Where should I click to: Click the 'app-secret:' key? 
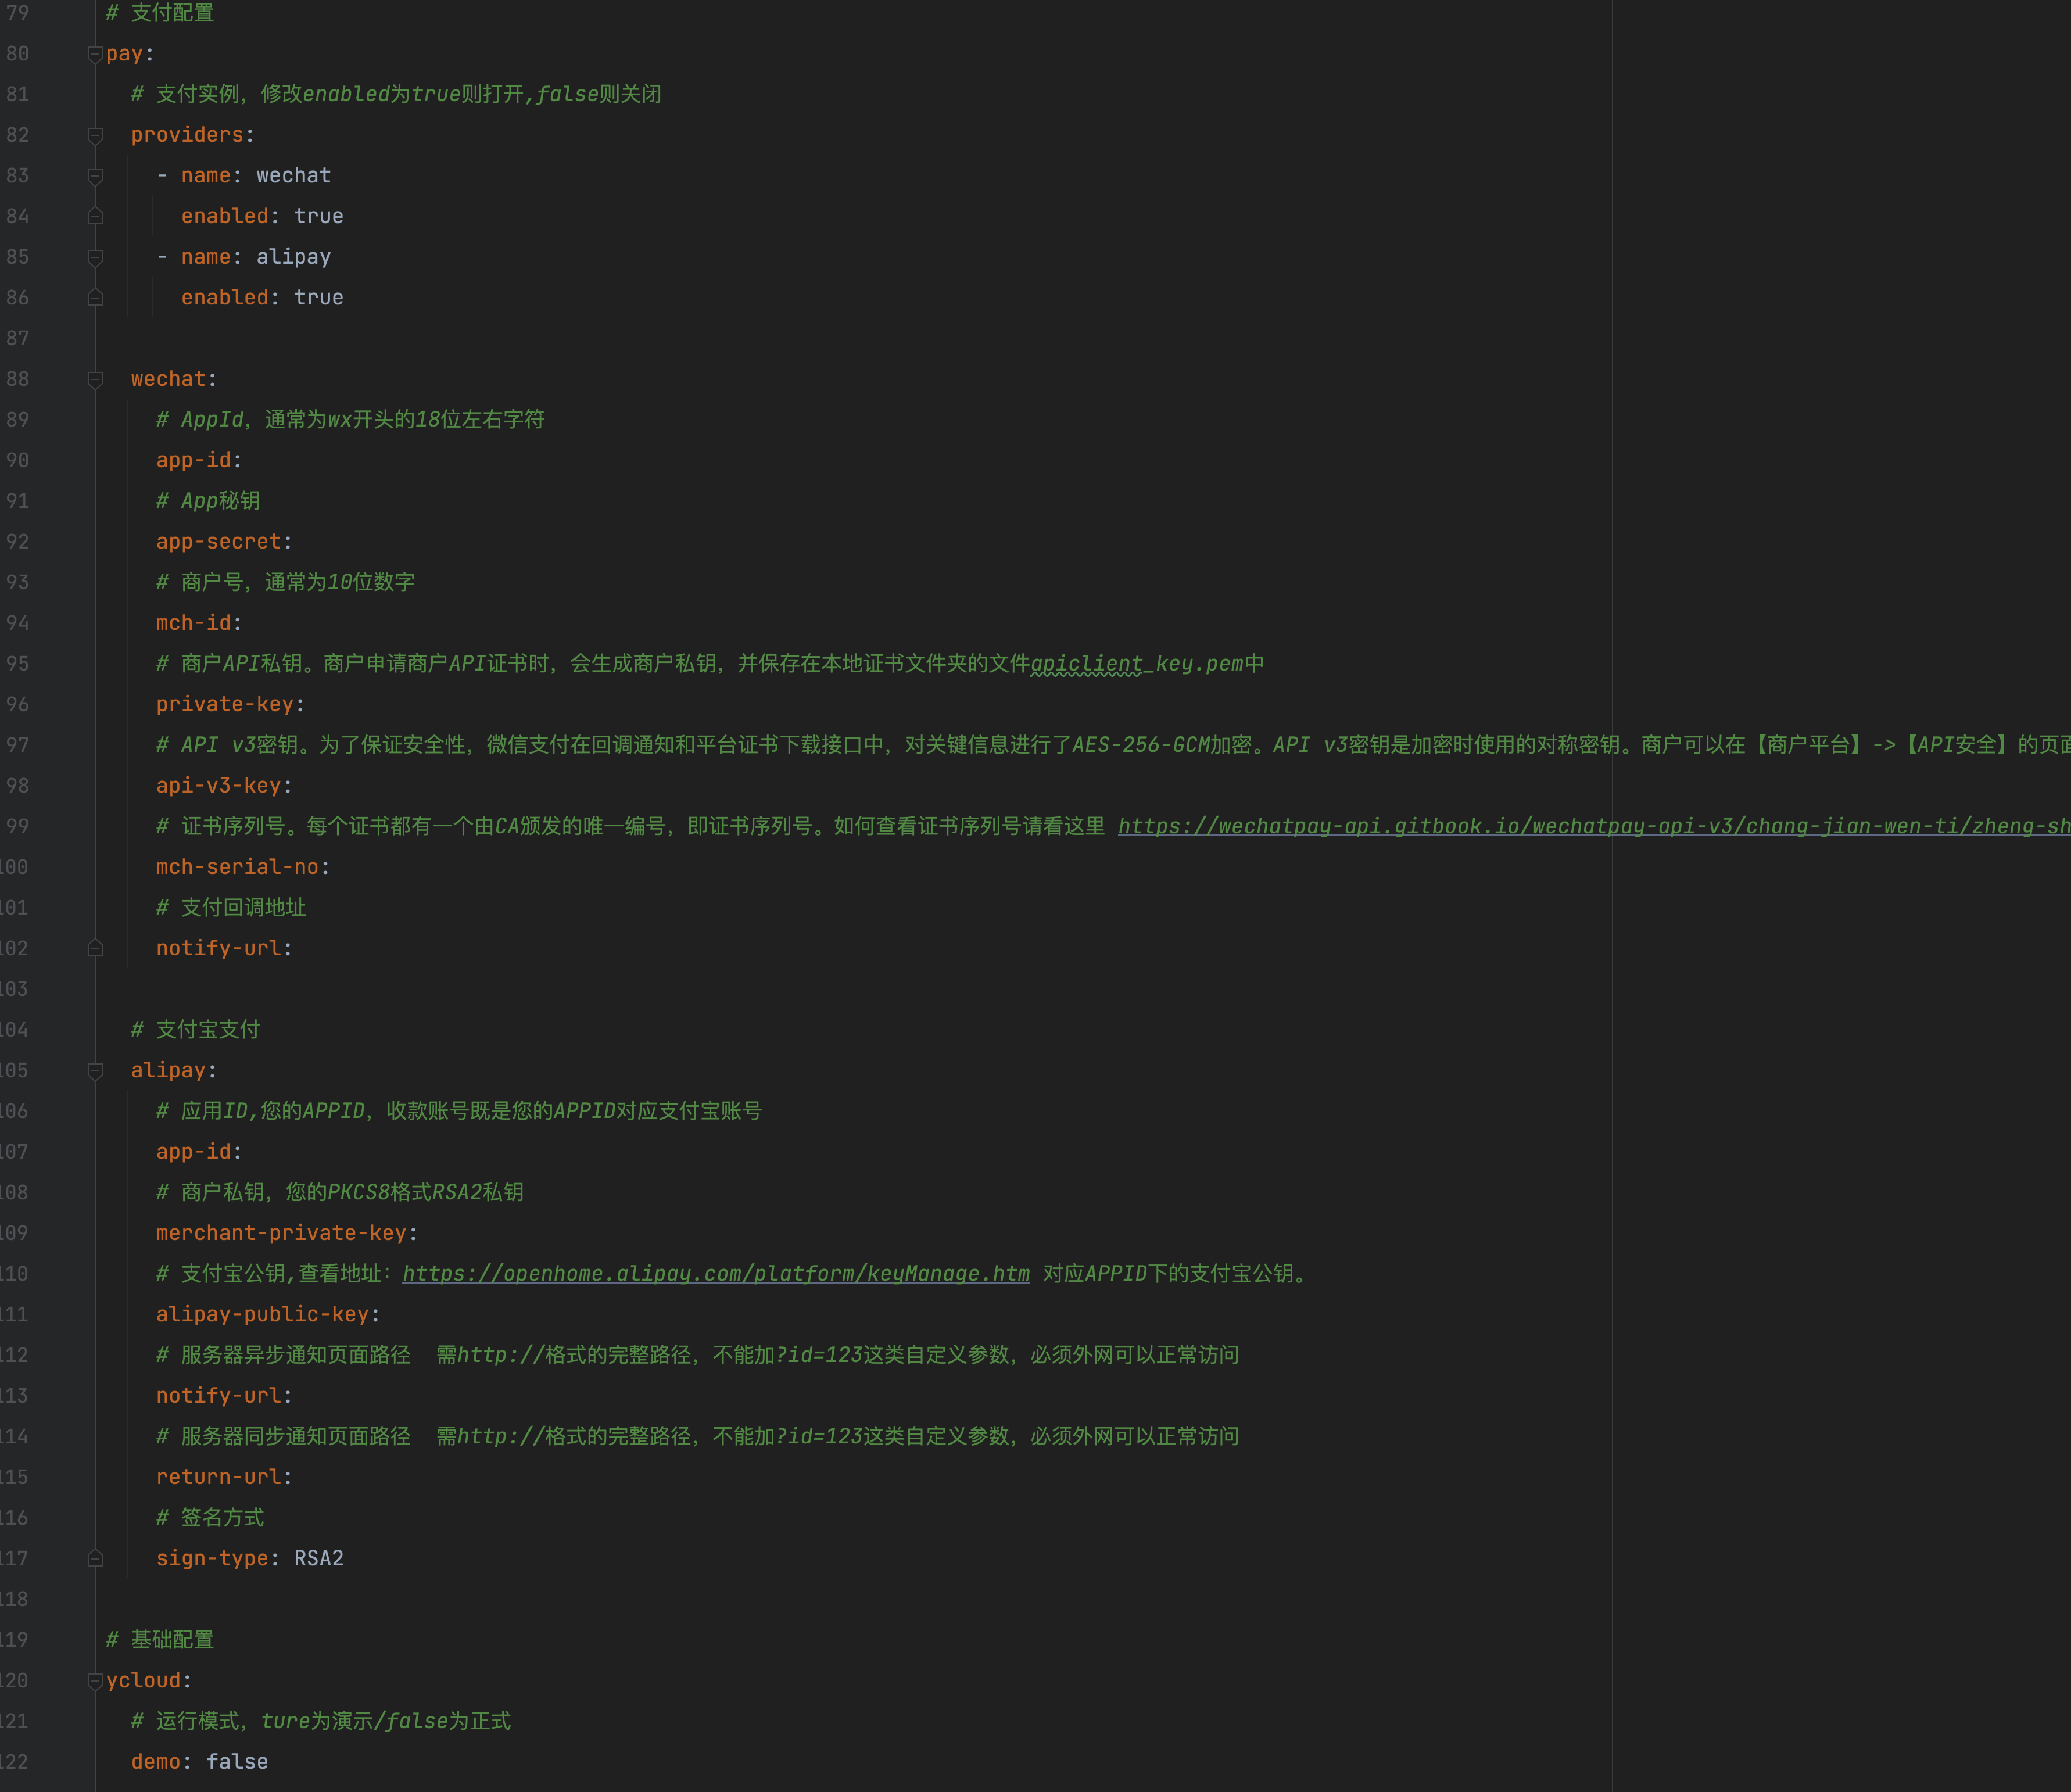[x=224, y=542]
